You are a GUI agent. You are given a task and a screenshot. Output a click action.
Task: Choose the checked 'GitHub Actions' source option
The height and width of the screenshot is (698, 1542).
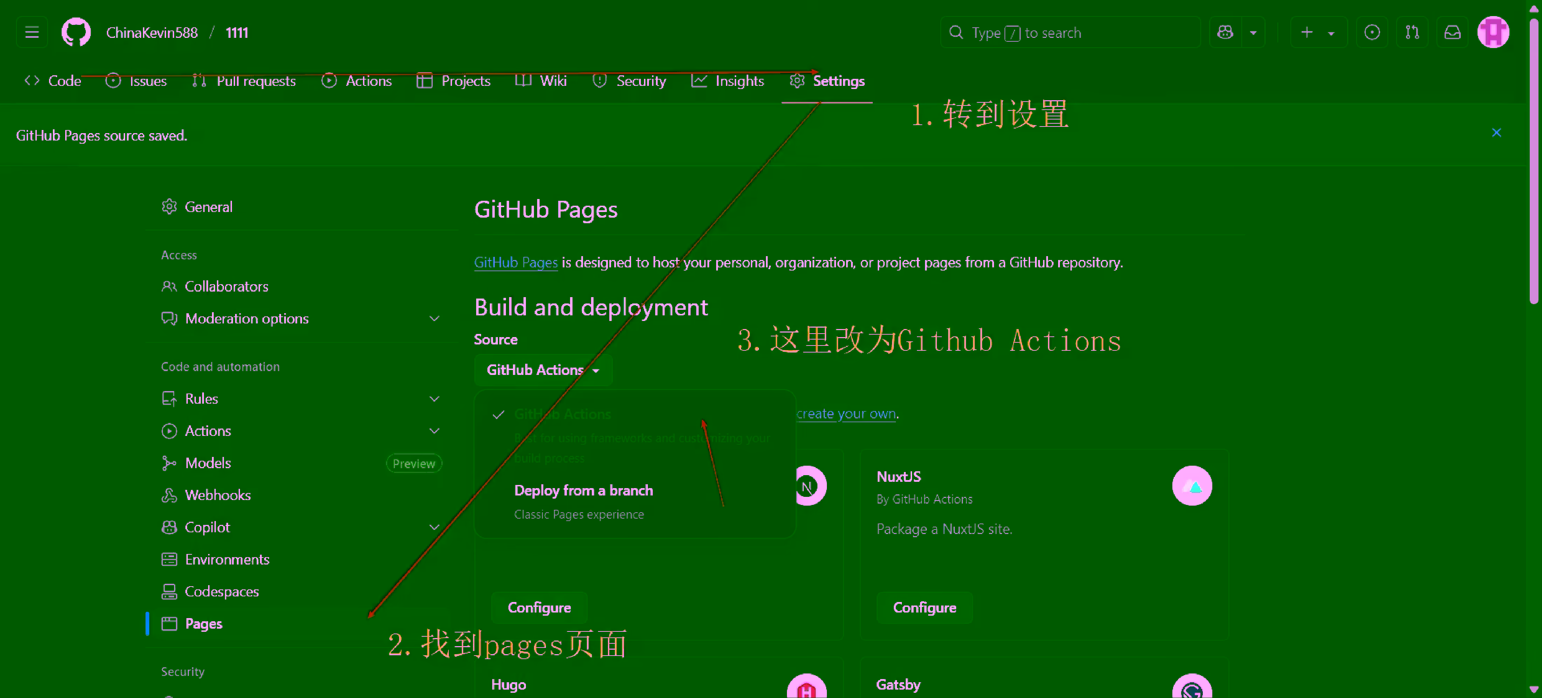click(x=635, y=436)
